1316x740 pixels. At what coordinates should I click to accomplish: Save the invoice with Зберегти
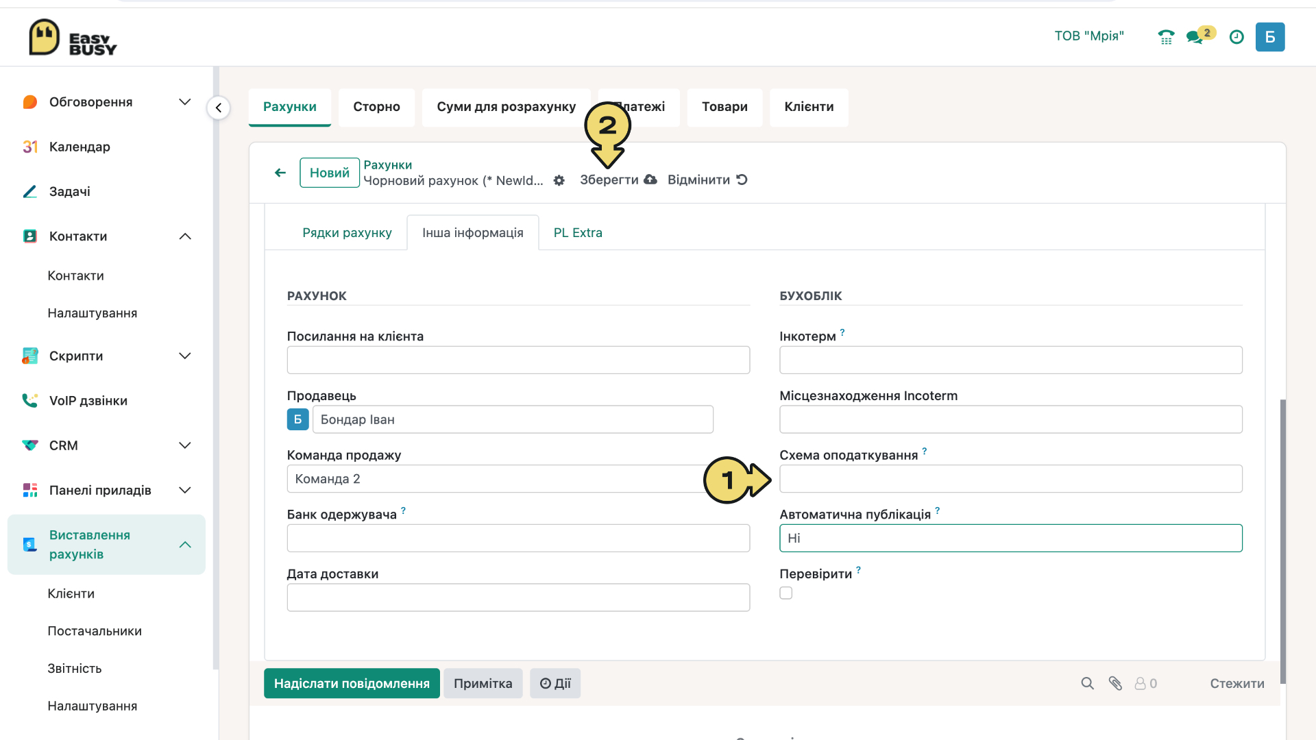point(618,180)
